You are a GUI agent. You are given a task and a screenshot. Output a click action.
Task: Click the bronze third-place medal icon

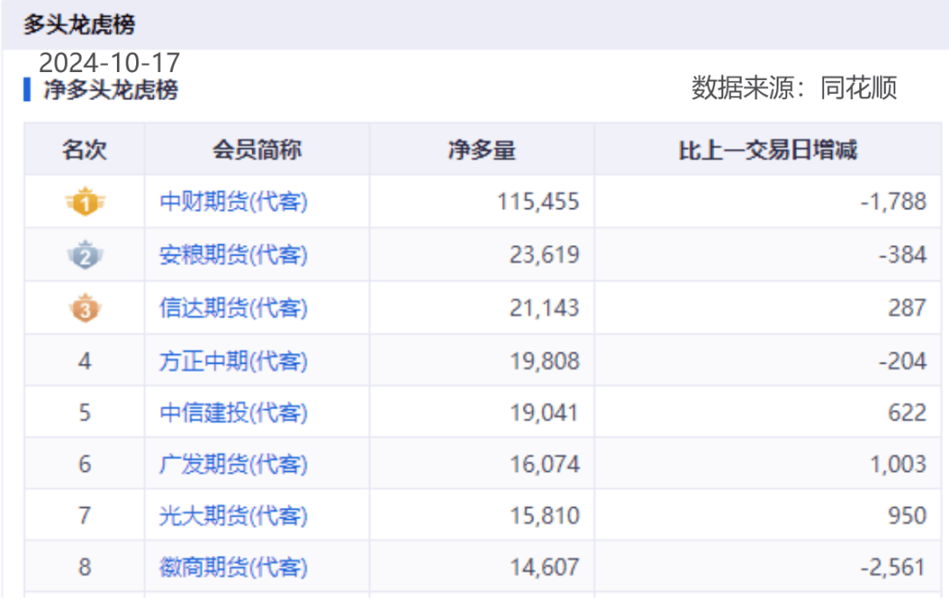tap(84, 307)
